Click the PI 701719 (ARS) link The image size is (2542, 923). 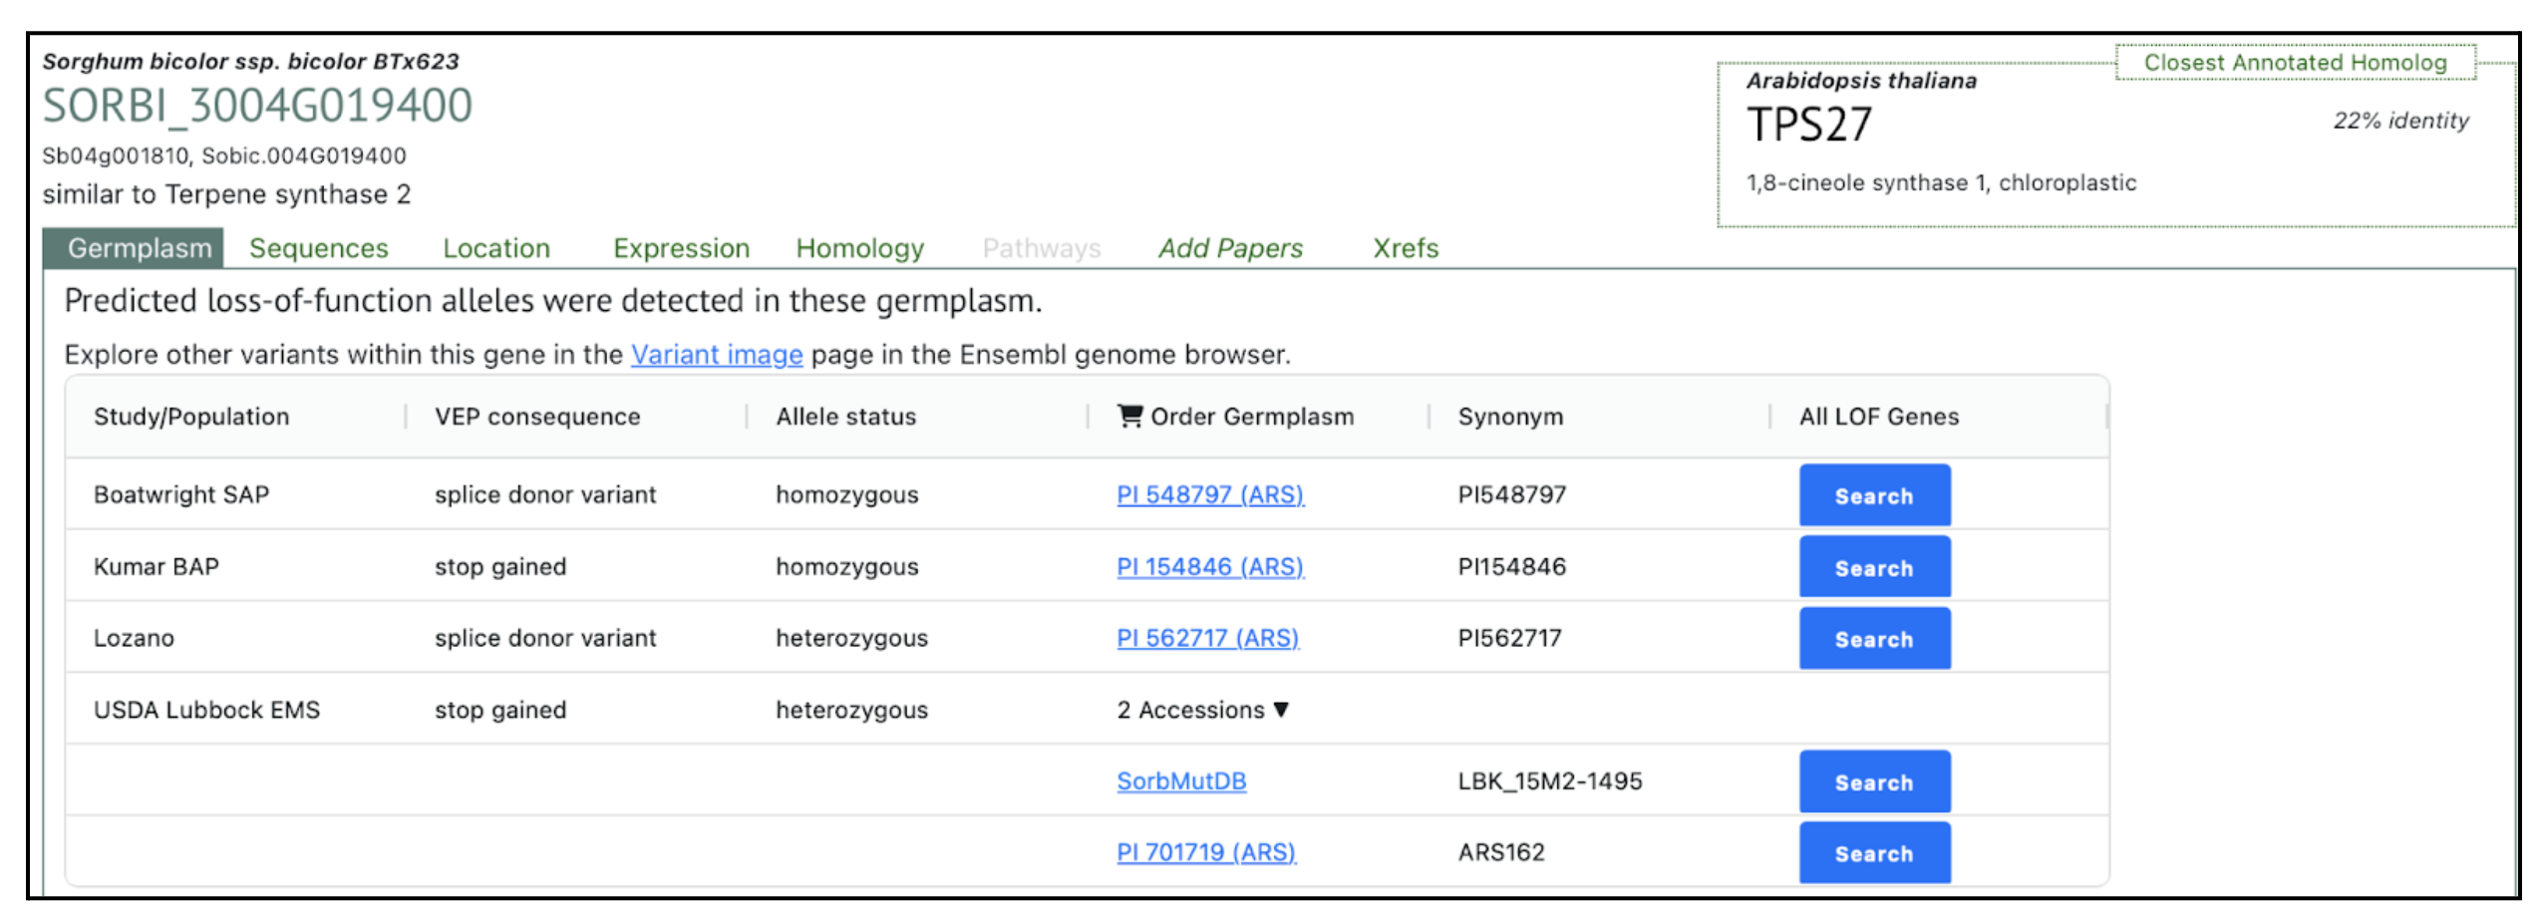point(1205,852)
